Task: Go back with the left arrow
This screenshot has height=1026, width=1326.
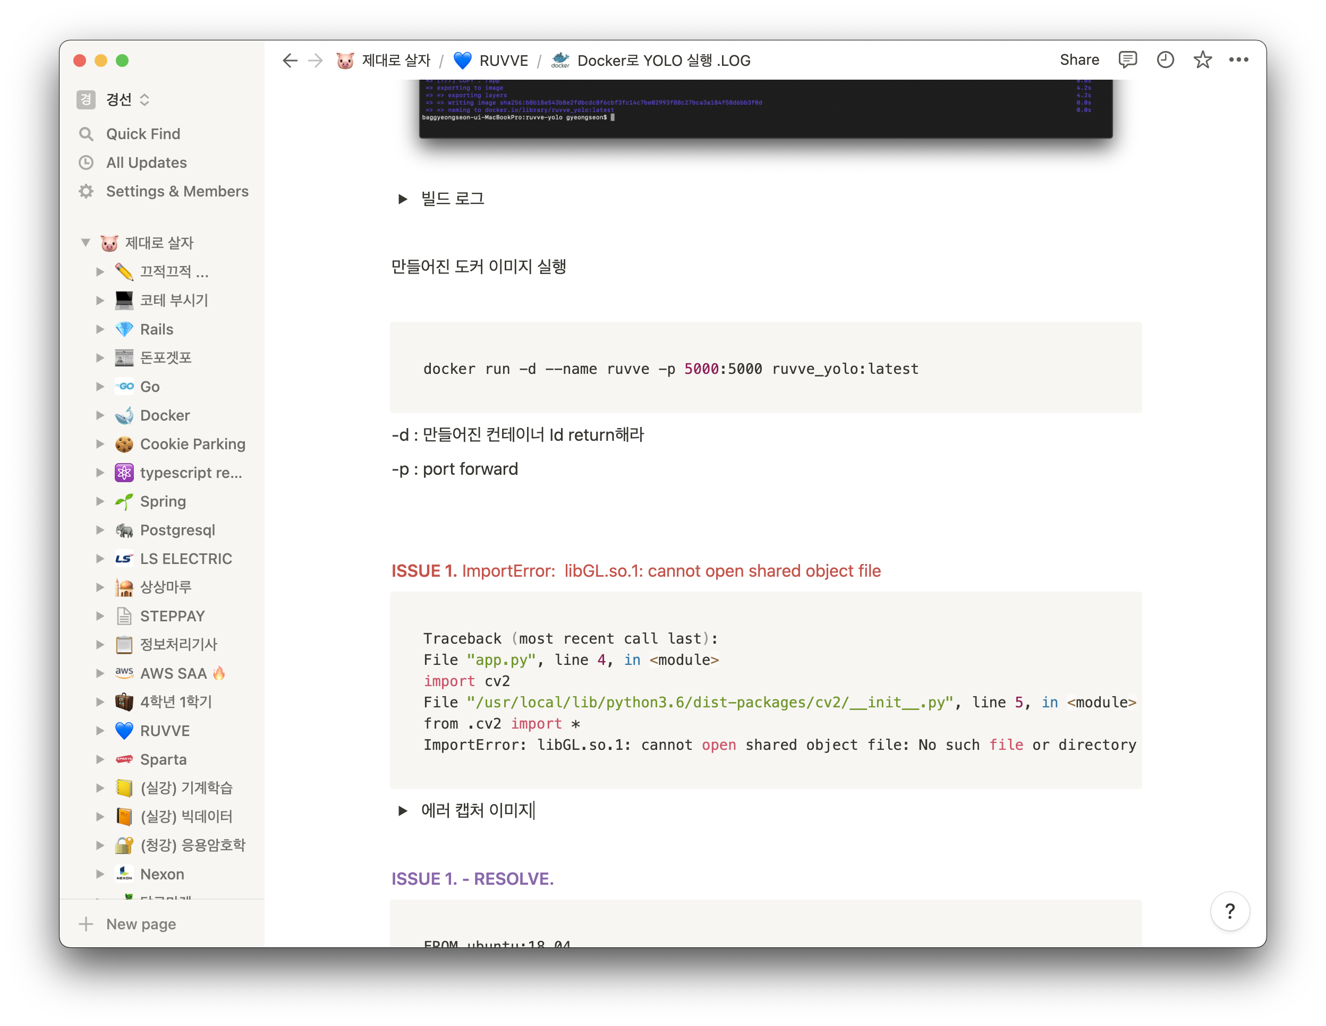Action: (x=290, y=61)
